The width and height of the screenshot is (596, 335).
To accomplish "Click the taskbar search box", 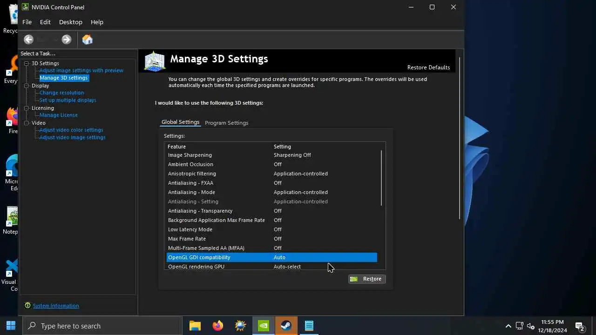I will pyautogui.click(x=102, y=326).
